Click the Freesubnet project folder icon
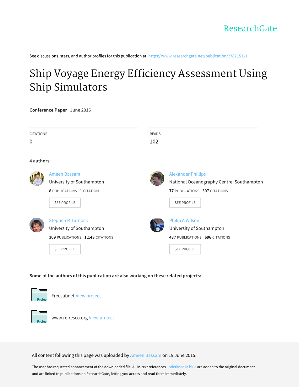299x387 pixels. click(39, 294)
